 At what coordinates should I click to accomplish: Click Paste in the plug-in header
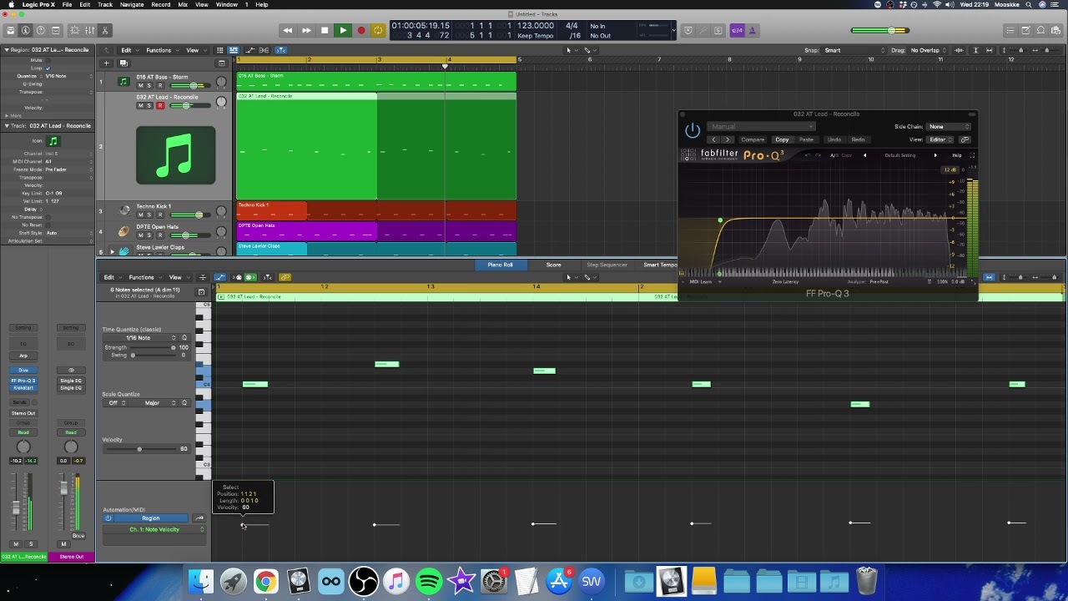[x=806, y=139]
